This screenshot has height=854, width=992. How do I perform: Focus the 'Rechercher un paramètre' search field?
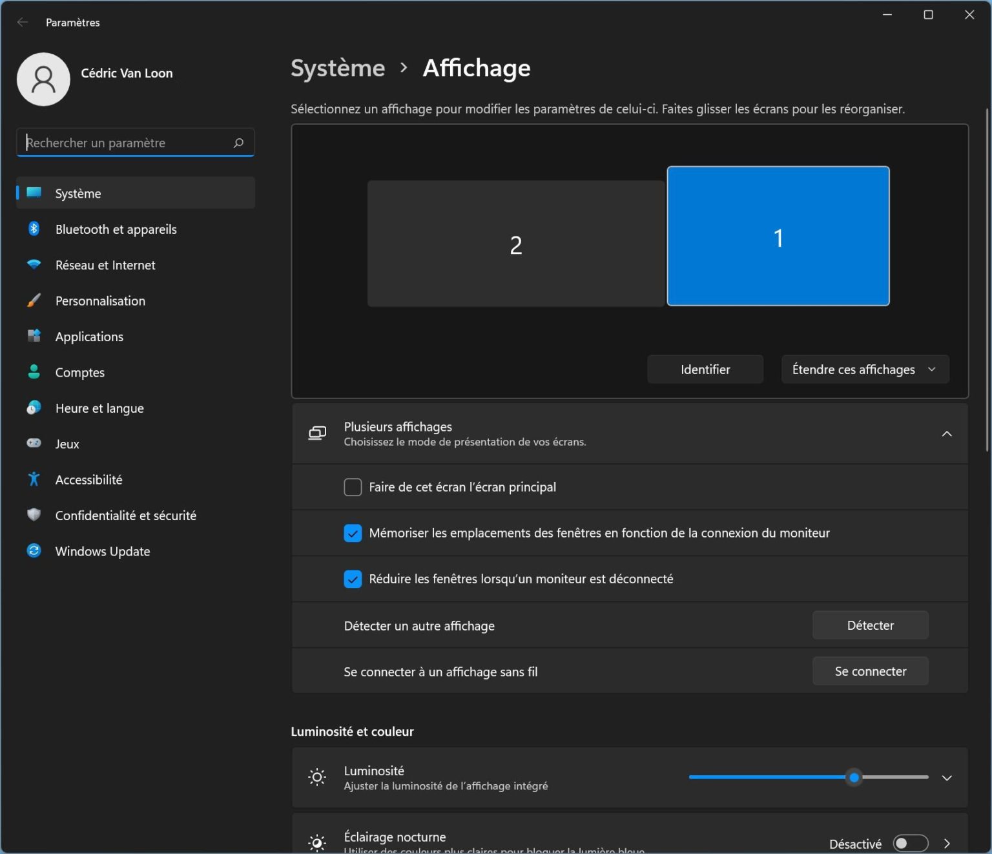tap(136, 143)
